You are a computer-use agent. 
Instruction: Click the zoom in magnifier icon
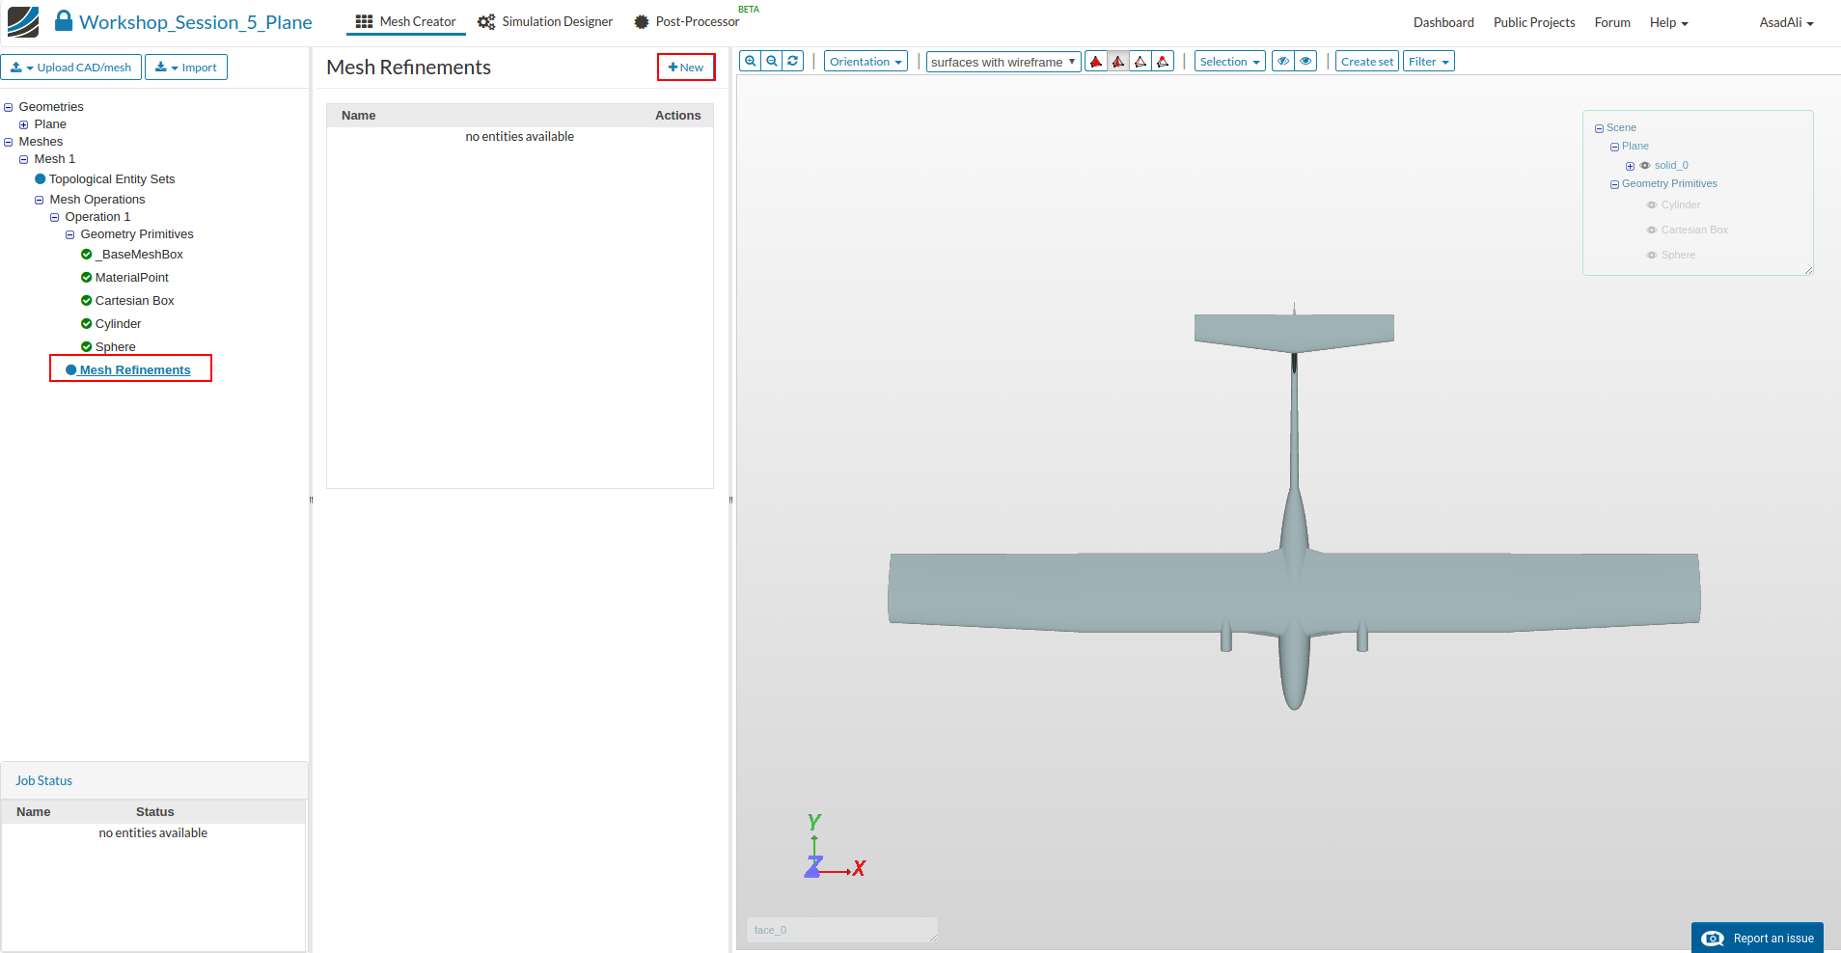(750, 61)
